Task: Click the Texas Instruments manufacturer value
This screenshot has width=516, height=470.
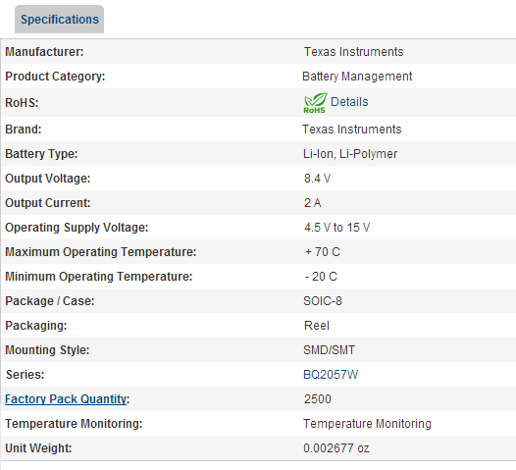Action: tap(353, 52)
